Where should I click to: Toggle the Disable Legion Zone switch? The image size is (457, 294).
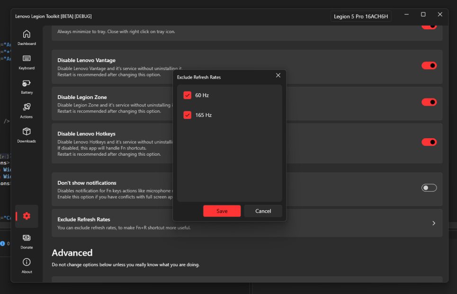click(429, 102)
